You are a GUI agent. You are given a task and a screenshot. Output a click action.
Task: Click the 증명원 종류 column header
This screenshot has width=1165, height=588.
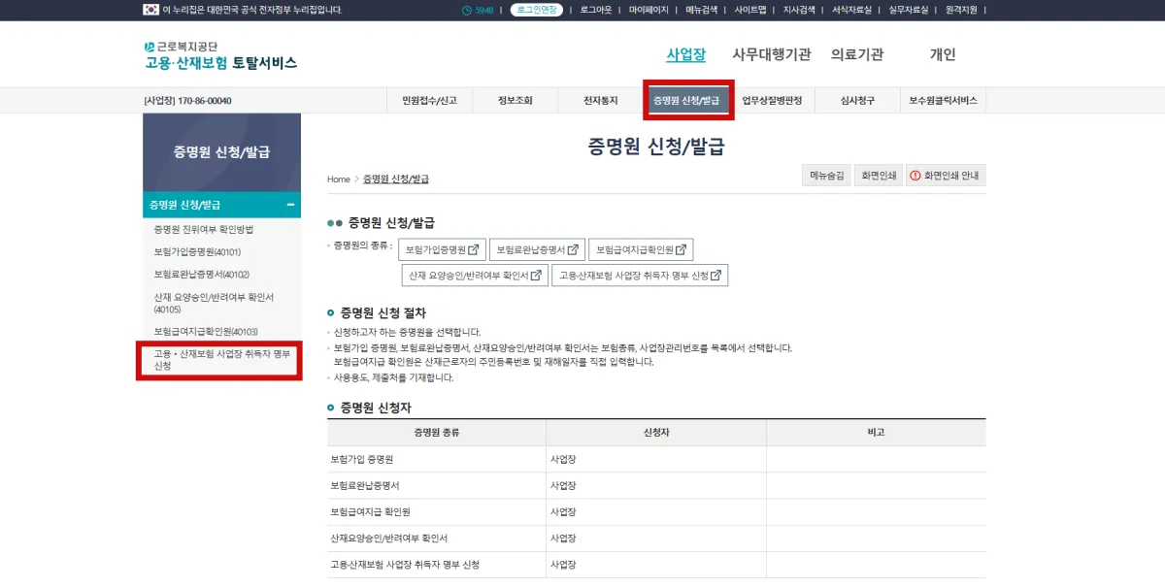(437, 432)
